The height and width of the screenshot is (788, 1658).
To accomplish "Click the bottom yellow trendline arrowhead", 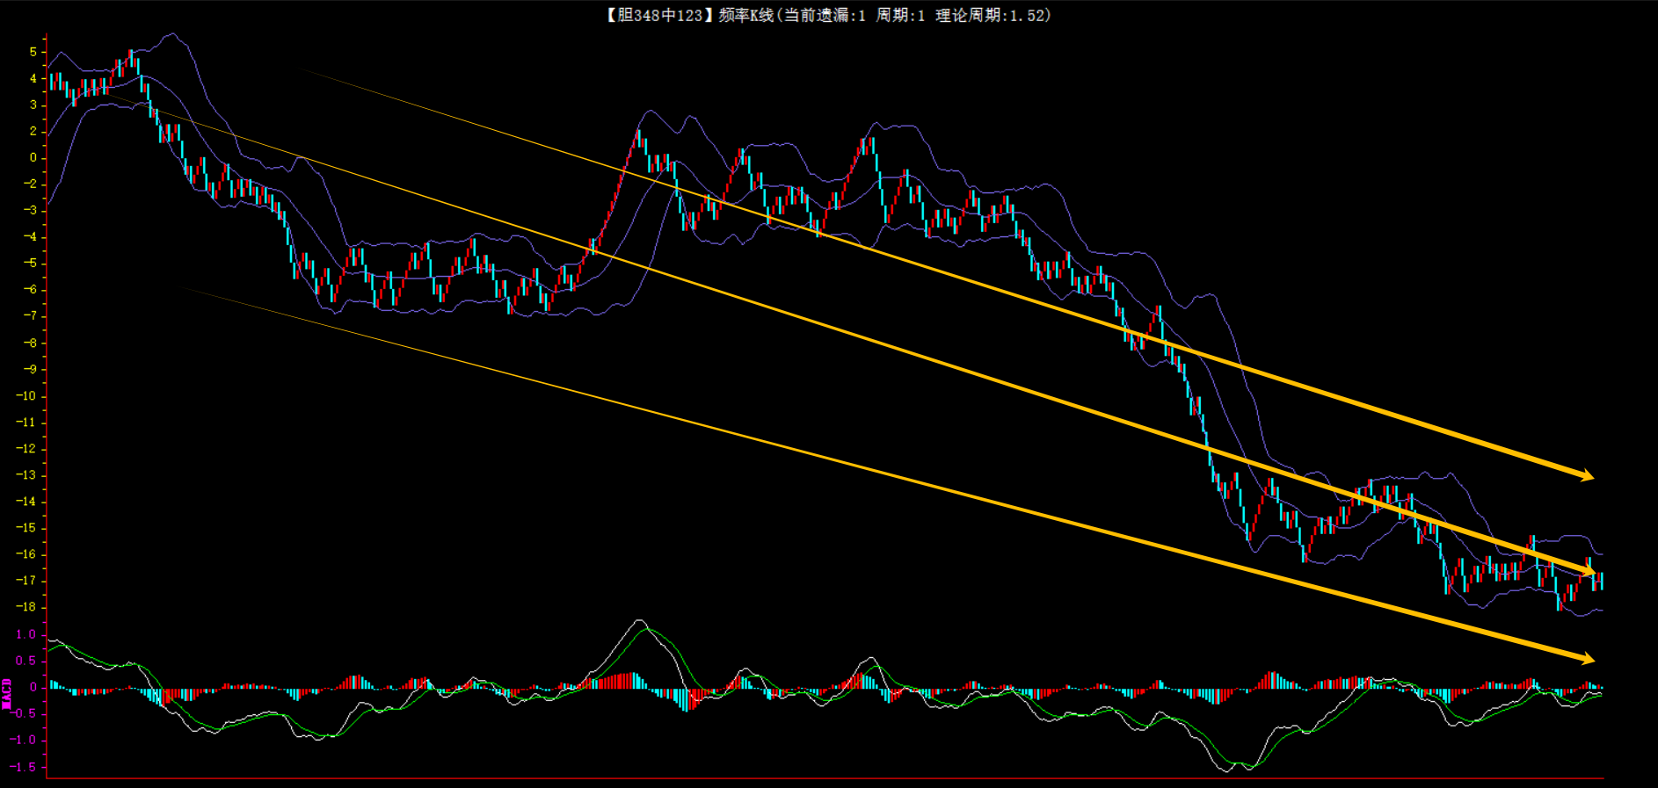I will click(x=1586, y=658).
